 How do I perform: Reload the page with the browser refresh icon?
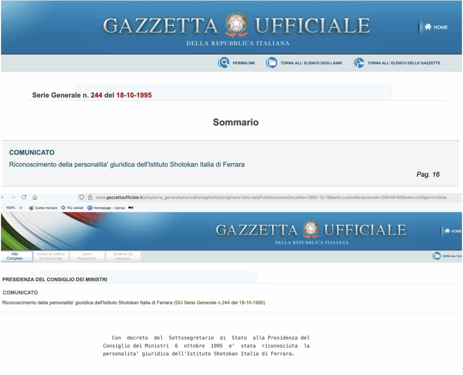[x=24, y=197]
